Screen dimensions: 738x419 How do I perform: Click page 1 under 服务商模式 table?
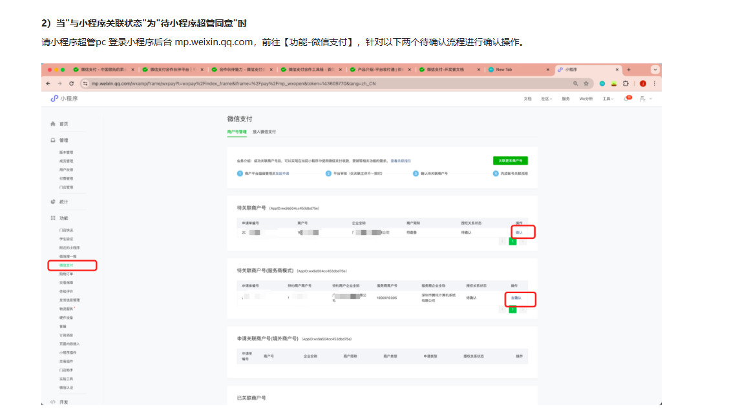(x=512, y=309)
